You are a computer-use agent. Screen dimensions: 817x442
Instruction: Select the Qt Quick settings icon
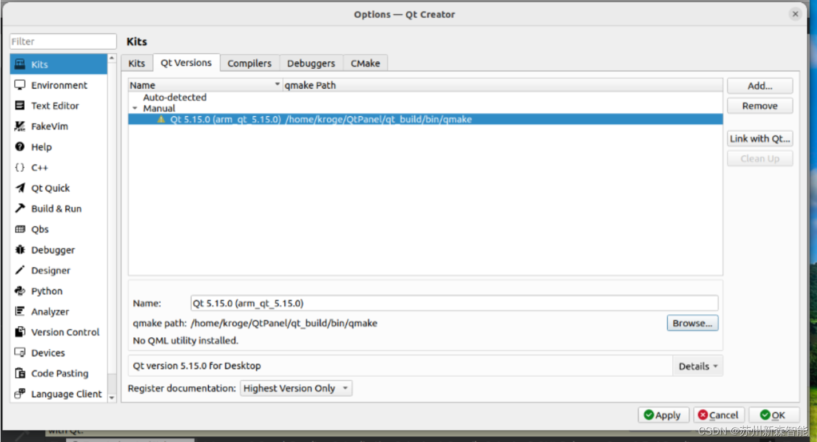(x=50, y=188)
